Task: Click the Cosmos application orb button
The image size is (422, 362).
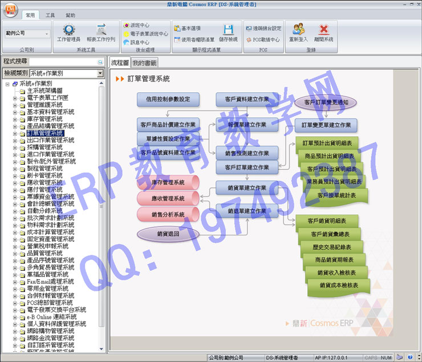Action: pos(10,10)
